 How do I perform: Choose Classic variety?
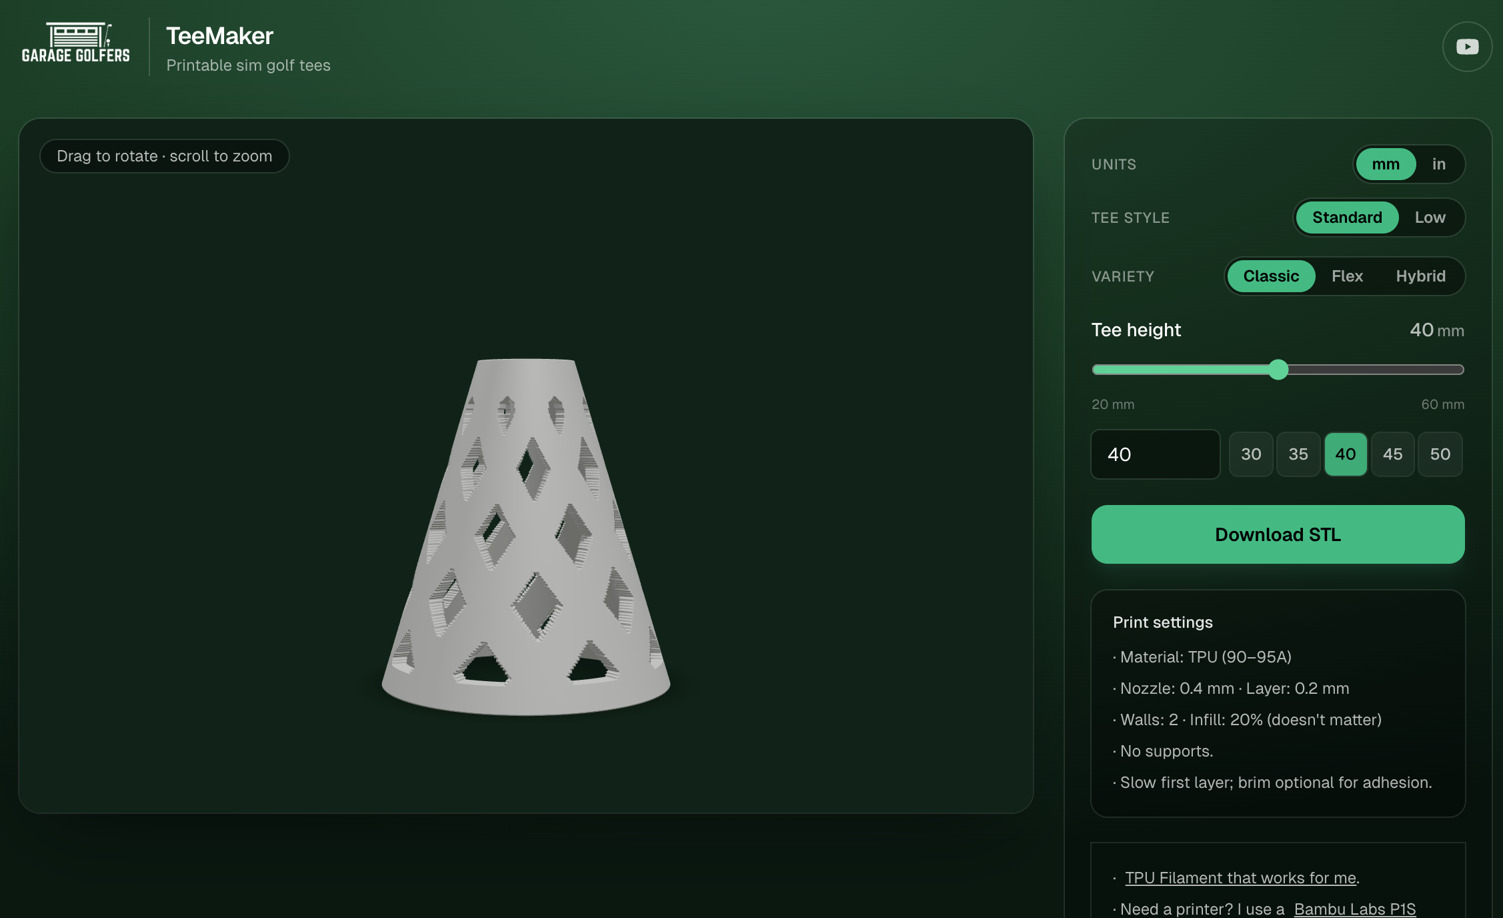point(1271,276)
